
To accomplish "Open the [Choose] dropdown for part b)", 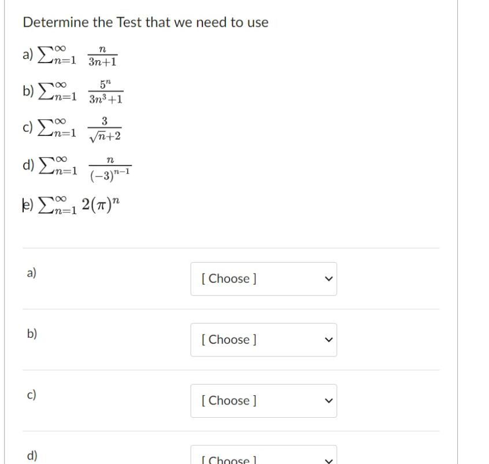I will tap(264, 340).
